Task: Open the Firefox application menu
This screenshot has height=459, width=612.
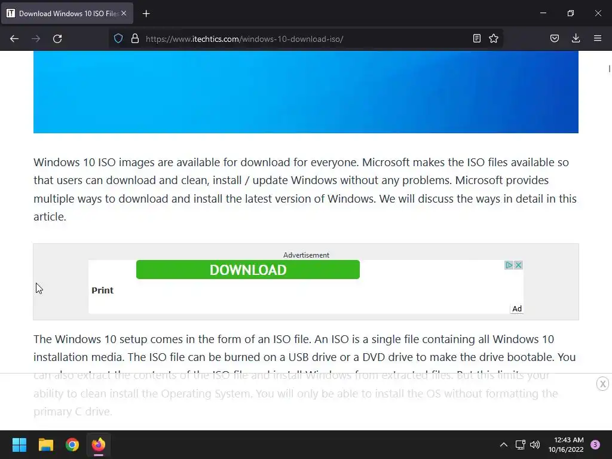Action: (598, 38)
